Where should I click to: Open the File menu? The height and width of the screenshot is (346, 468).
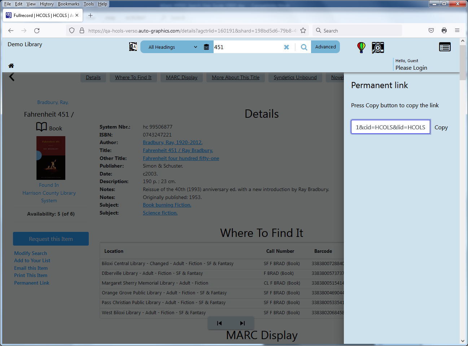coord(8,4)
